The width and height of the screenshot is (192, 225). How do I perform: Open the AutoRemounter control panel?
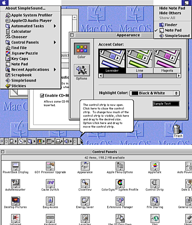click(15, 183)
